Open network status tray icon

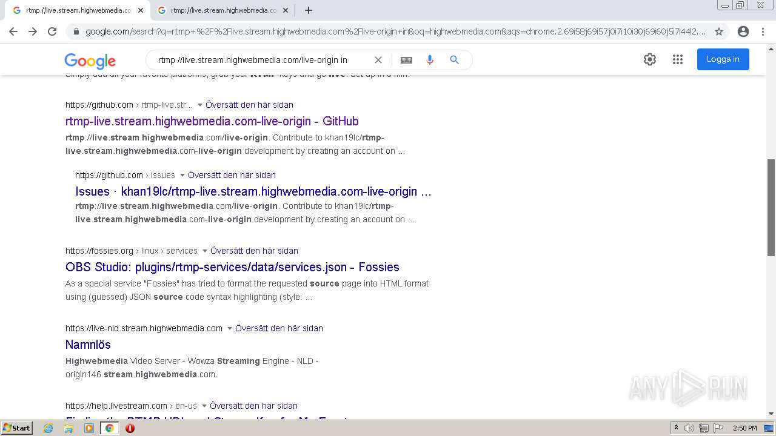[x=703, y=428]
